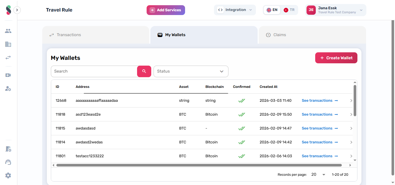Screen dimensions: 395x185
Task: Switch to the Transactions tab
Action: (96, 35)
